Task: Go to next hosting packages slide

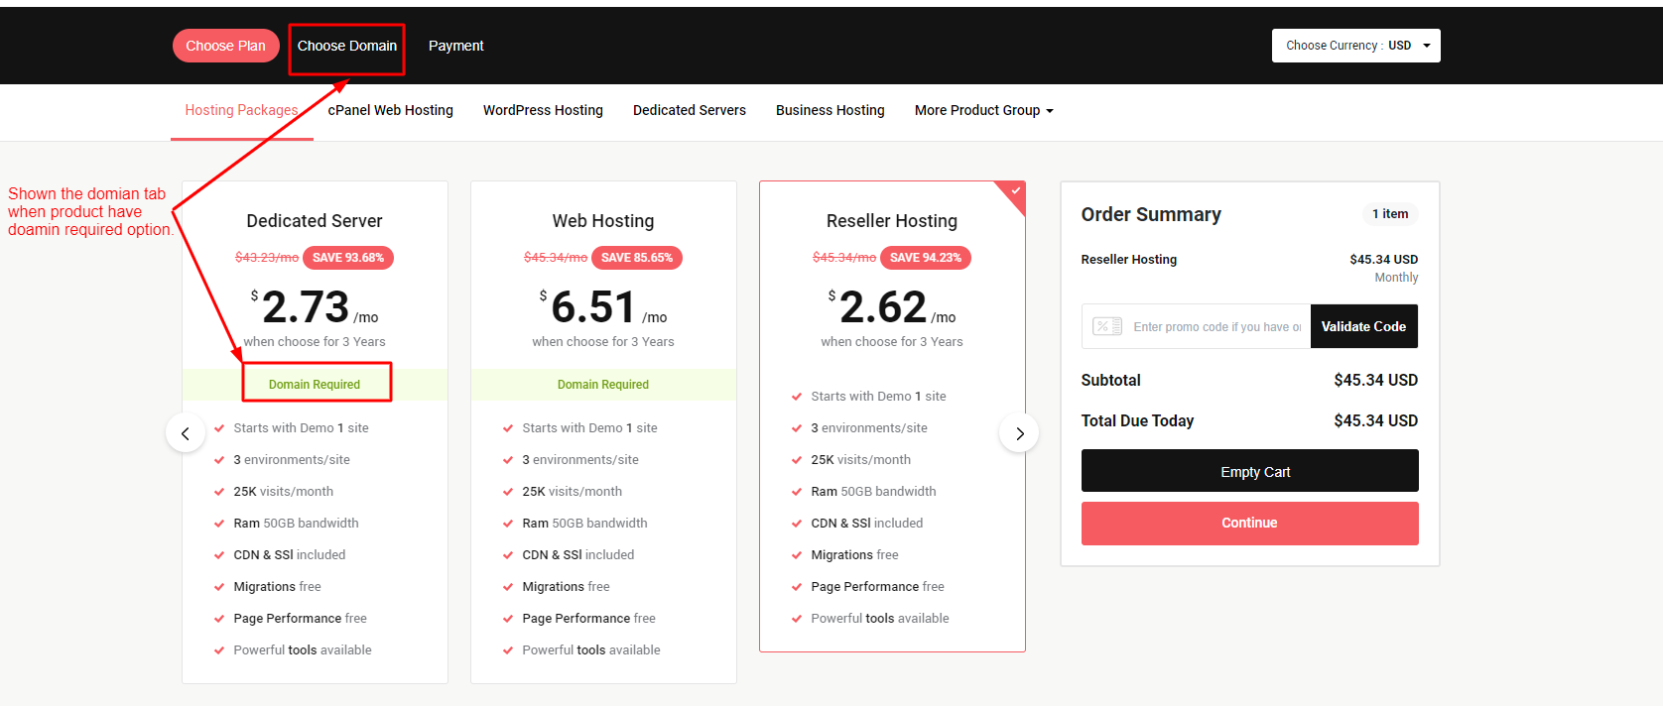Action: (1019, 433)
